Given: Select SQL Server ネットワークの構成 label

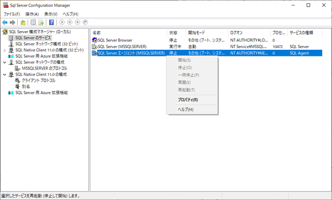Looking at the screenshot, I should click(x=40, y=62).
